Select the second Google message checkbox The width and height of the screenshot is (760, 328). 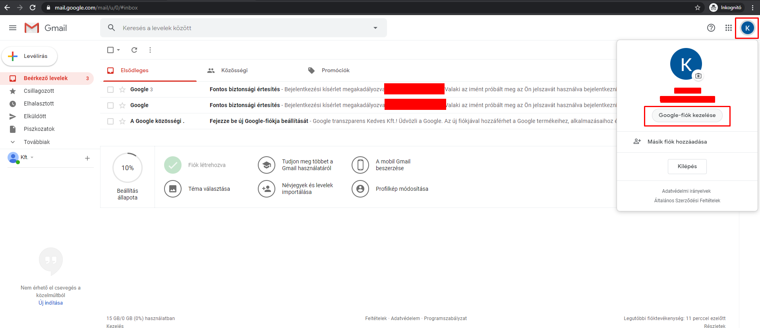[110, 105]
